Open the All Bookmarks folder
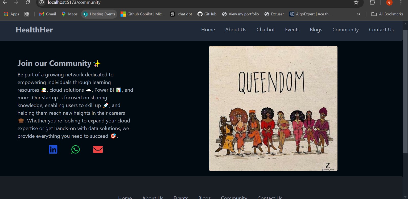Viewport: 408px width, 199px height. pyautogui.click(x=387, y=14)
